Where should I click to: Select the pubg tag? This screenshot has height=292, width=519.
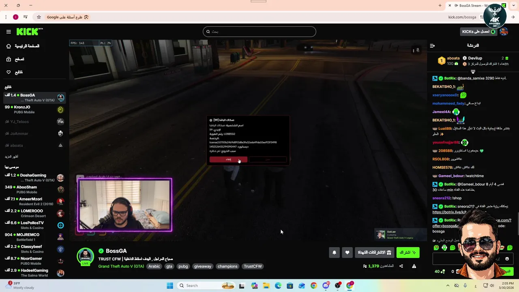click(183, 266)
